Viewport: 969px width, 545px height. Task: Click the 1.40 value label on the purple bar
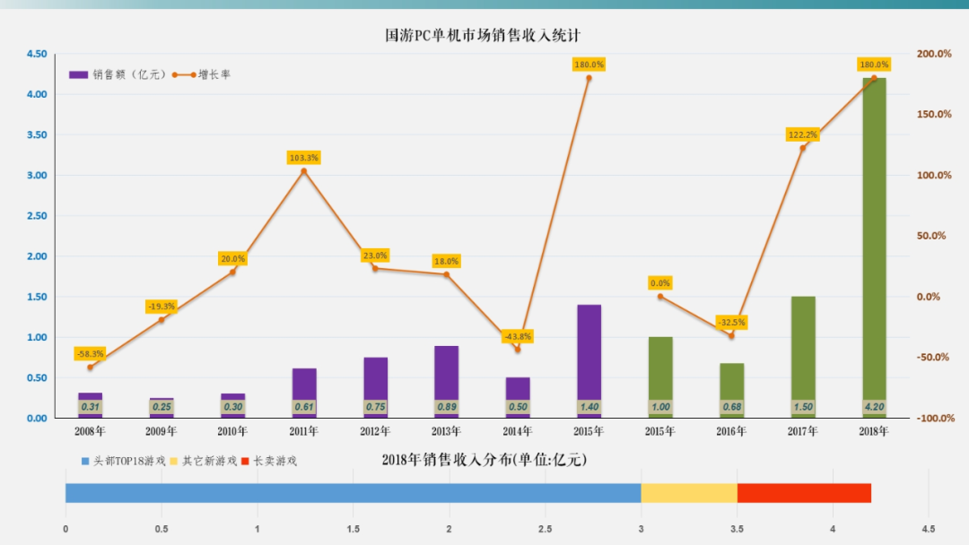coord(589,407)
